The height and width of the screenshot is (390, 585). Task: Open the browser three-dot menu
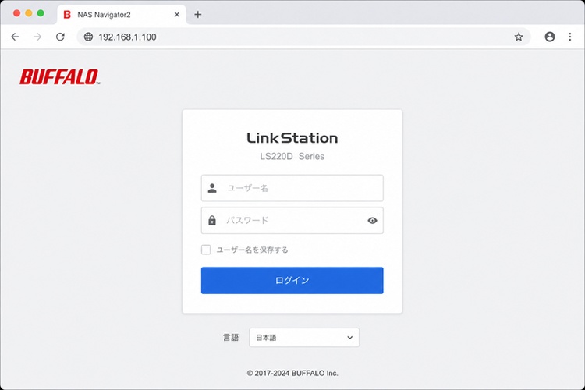[569, 37]
